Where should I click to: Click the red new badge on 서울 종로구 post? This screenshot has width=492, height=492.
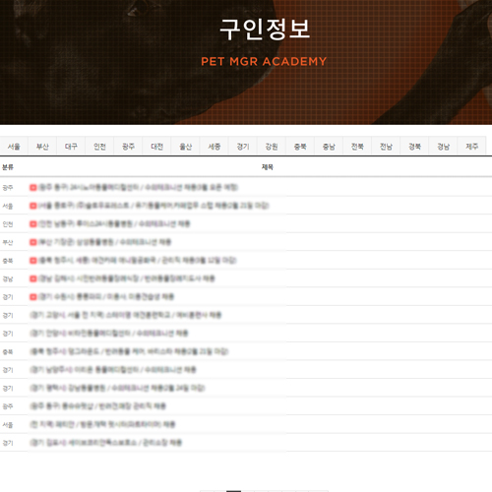click(x=33, y=206)
